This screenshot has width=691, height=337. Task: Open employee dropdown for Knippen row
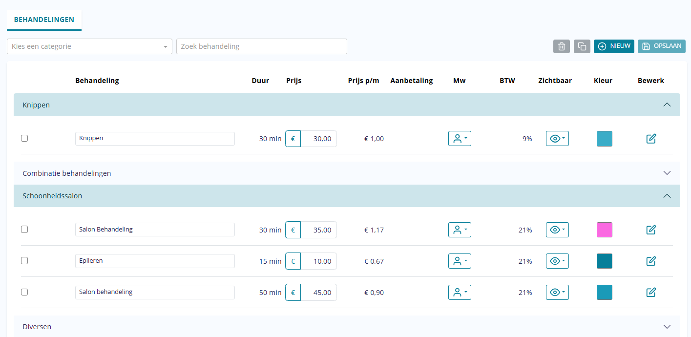(460, 139)
